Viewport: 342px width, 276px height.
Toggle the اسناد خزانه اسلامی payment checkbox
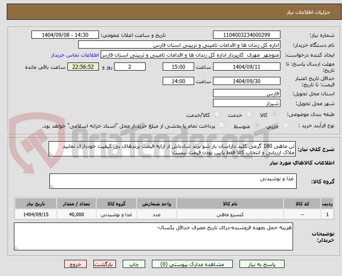coord(222,125)
